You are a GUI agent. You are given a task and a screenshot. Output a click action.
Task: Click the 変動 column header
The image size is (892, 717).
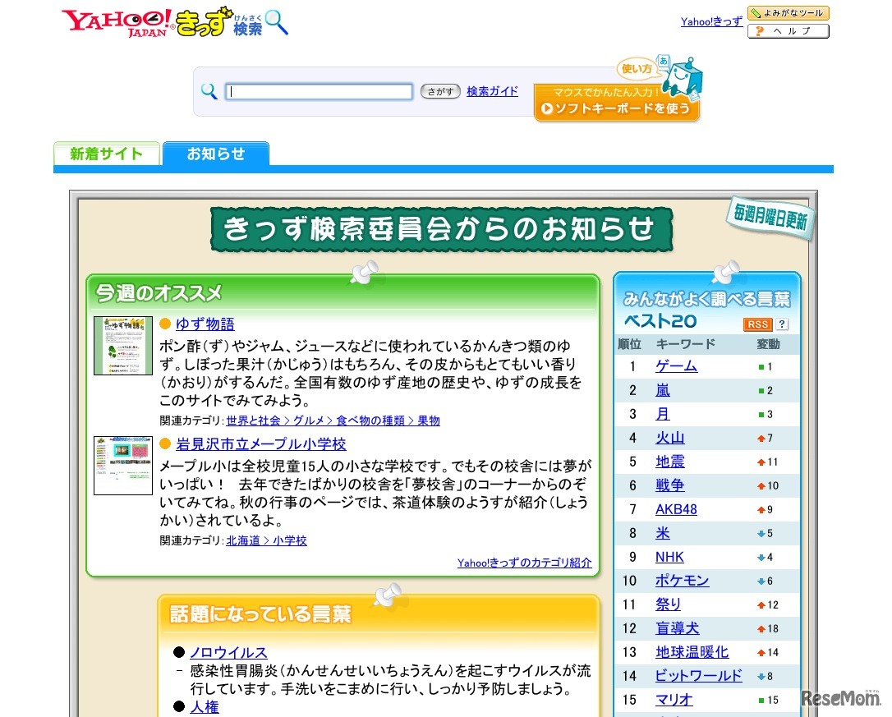coord(768,344)
